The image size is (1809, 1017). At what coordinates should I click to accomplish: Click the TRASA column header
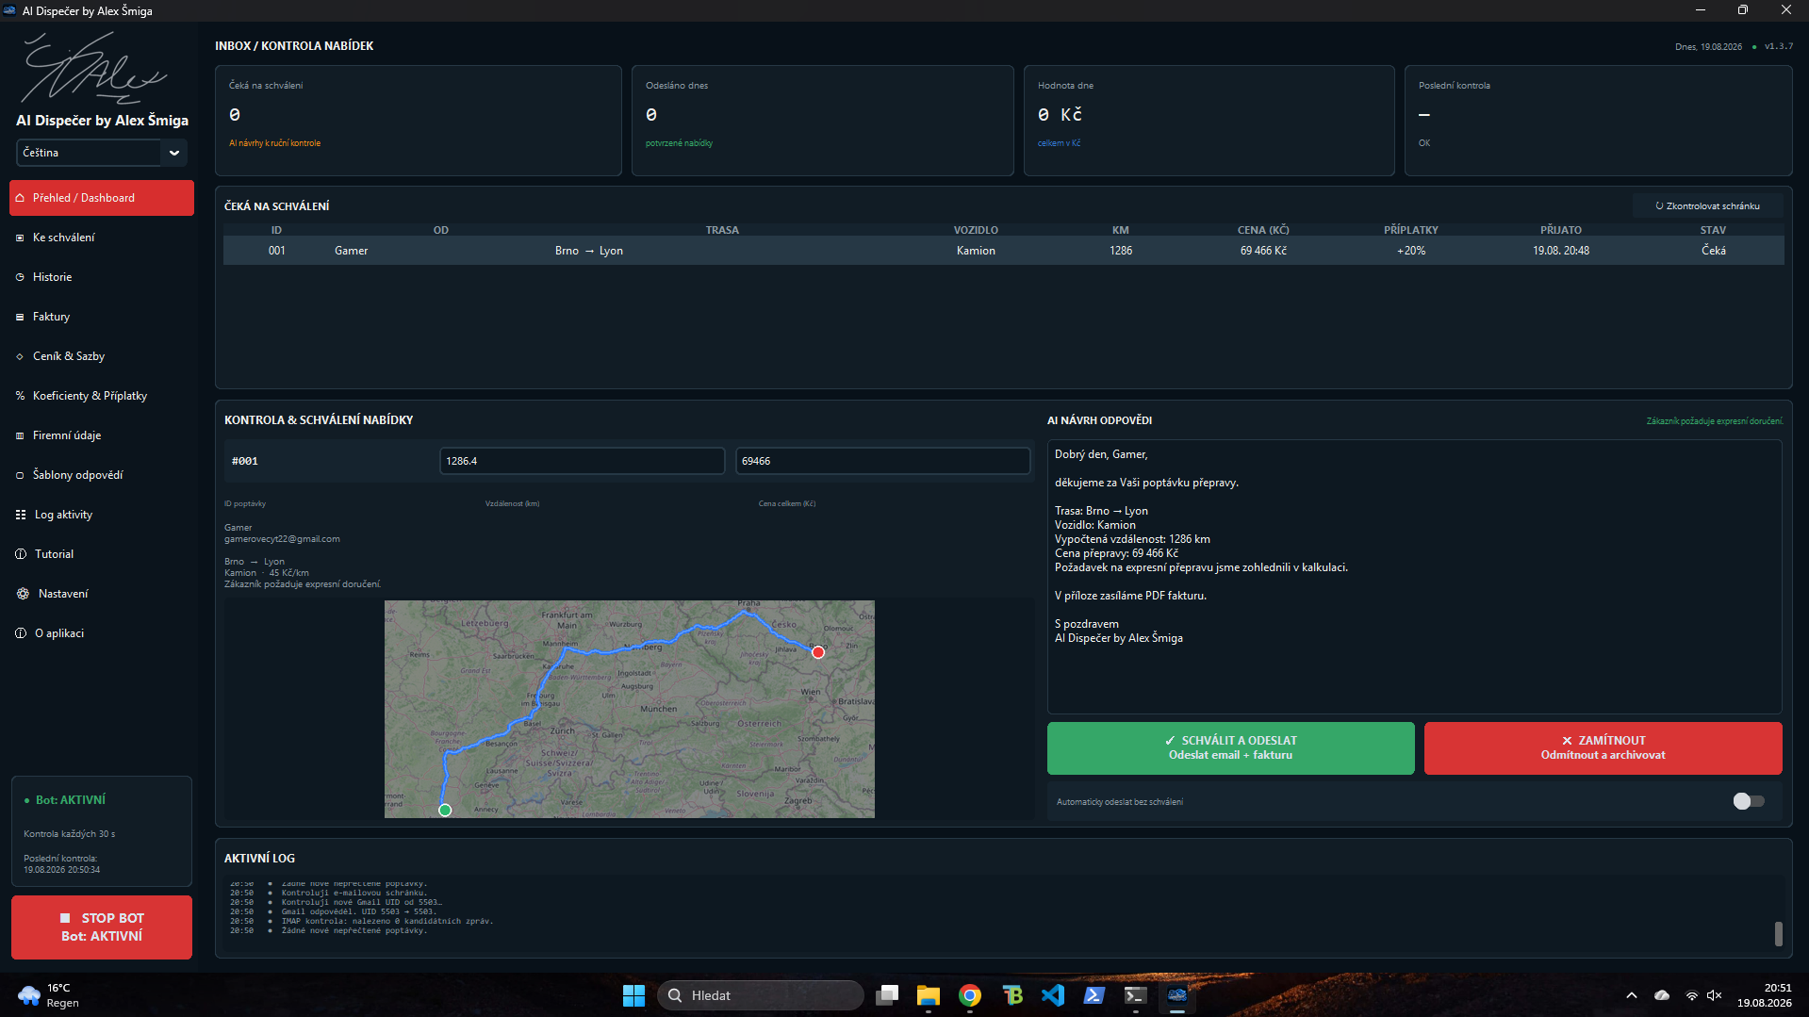tap(722, 230)
